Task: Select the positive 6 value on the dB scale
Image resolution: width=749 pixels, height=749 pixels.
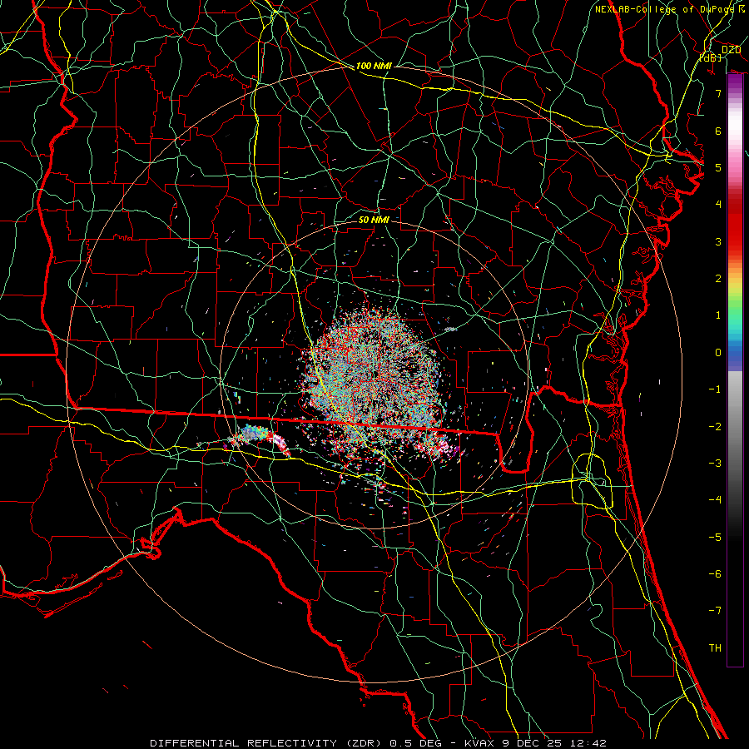Action: click(718, 131)
